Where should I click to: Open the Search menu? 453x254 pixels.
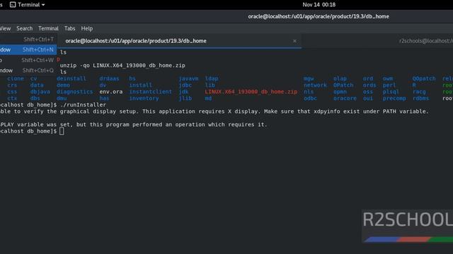(25, 28)
